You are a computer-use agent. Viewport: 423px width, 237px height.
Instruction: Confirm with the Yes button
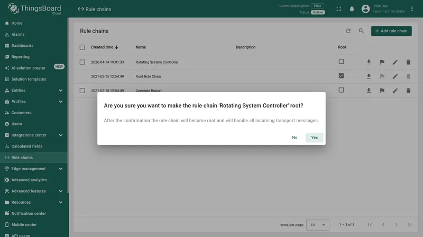314,137
